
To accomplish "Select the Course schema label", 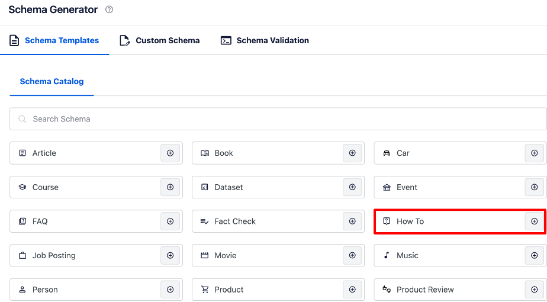I will (x=46, y=187).
